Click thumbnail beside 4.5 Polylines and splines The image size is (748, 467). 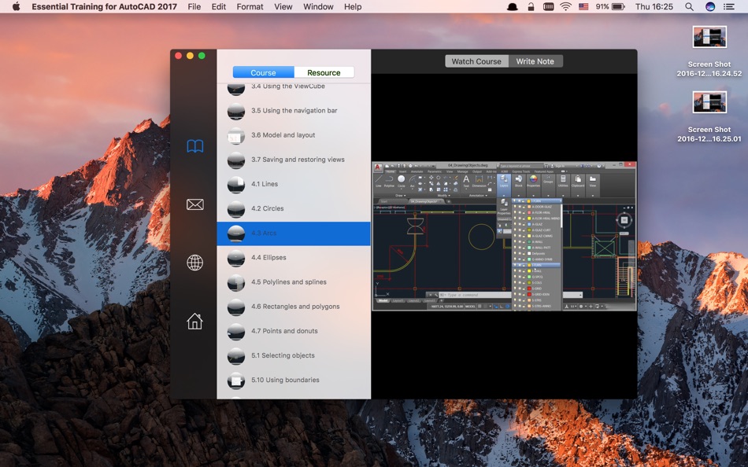tap(236, 282)
